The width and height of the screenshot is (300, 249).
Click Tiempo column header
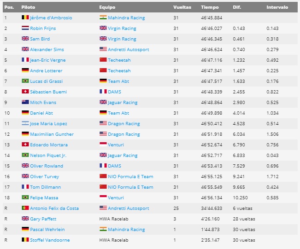pyautogui.click(x=210, y=7)
